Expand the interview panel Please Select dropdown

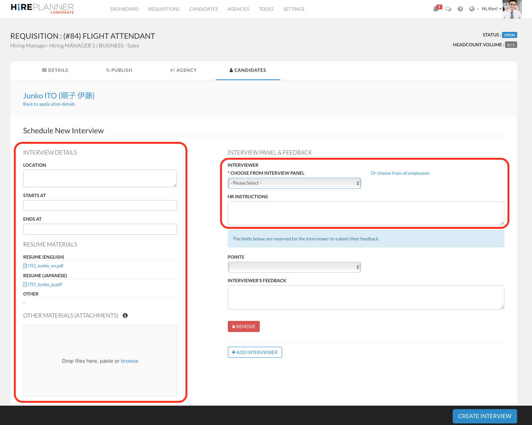294,183
